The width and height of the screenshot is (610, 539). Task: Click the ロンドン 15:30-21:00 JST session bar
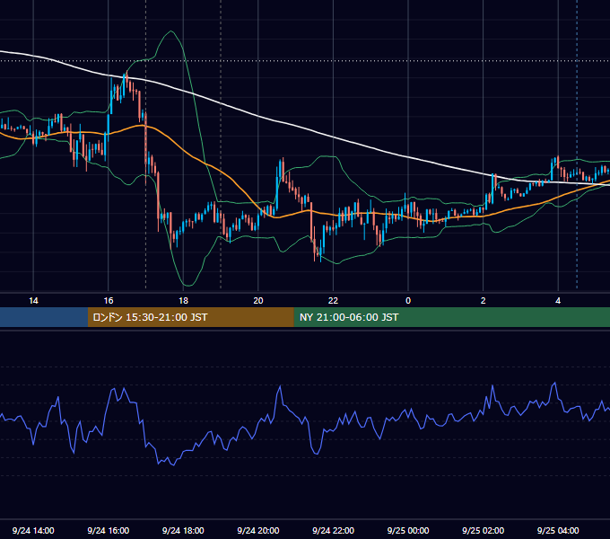[190, 317]
